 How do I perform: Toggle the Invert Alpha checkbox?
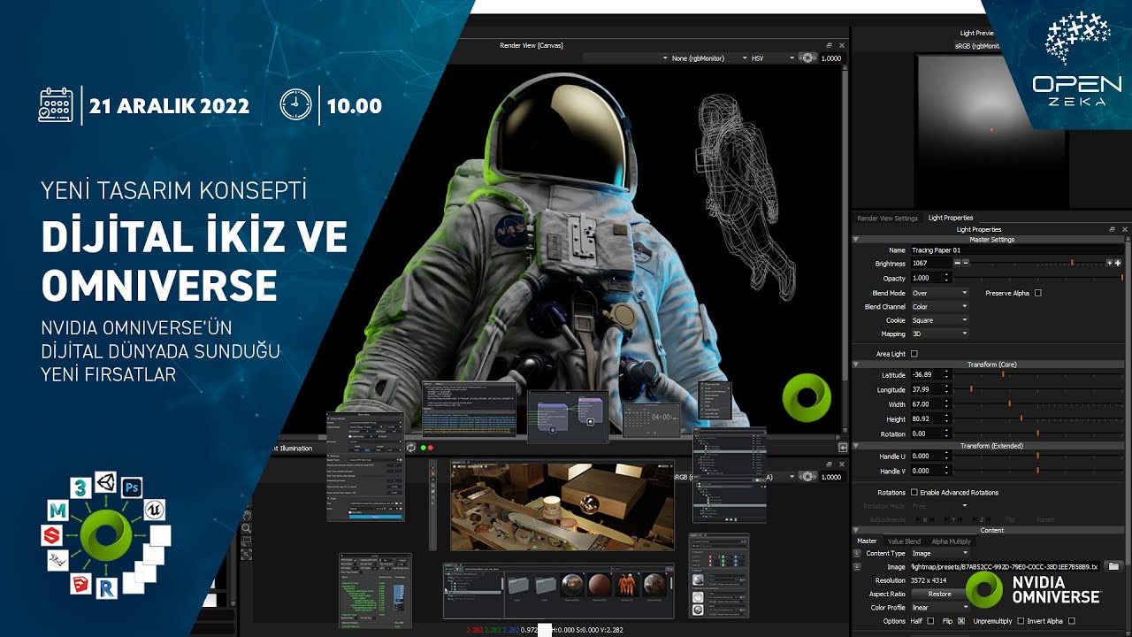coord(1072,621)
